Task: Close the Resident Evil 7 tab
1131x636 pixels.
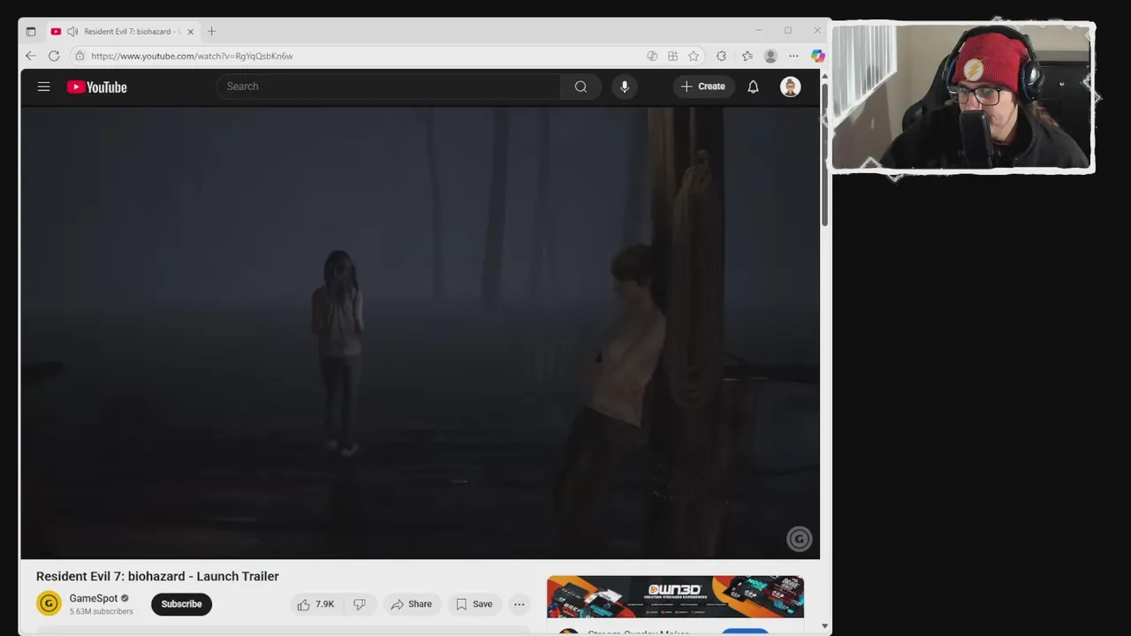Action: click(190, 31)
